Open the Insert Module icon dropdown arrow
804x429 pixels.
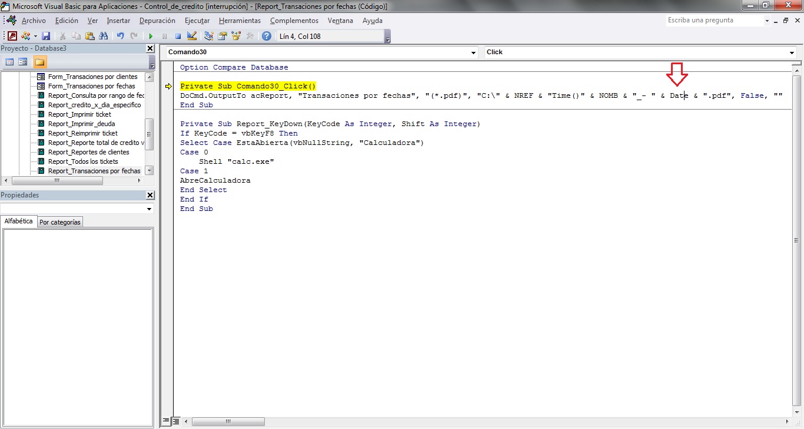pyautogui.click(x=35, y=36)
